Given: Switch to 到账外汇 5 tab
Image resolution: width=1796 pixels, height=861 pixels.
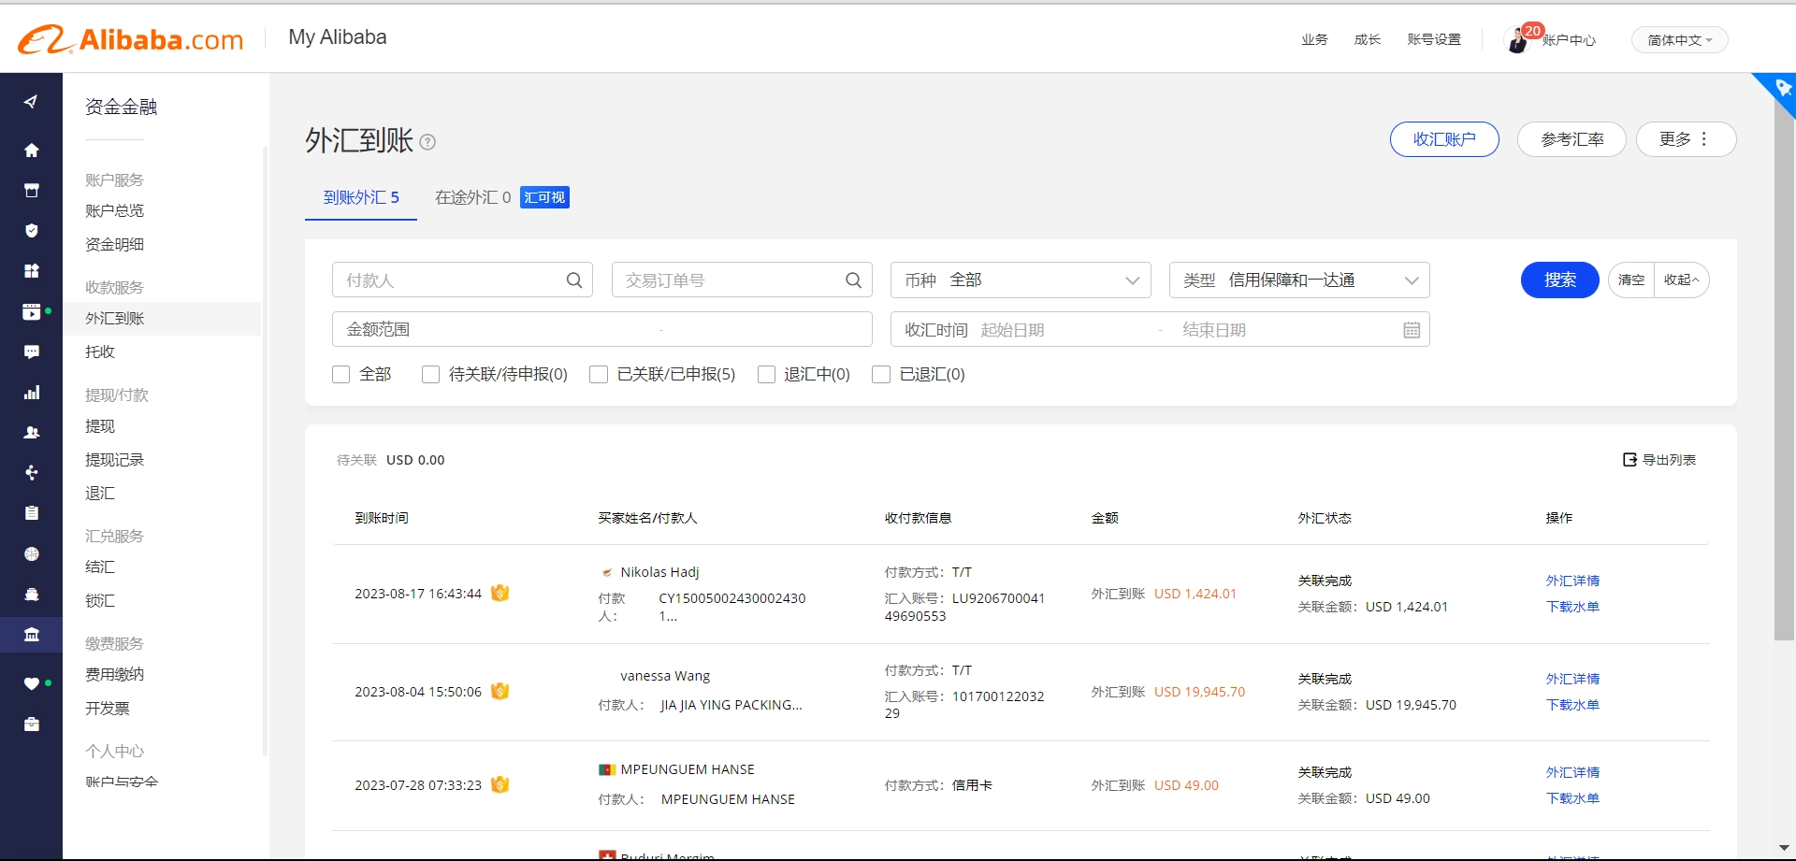Looking at the screenshot, I should 361,197.
